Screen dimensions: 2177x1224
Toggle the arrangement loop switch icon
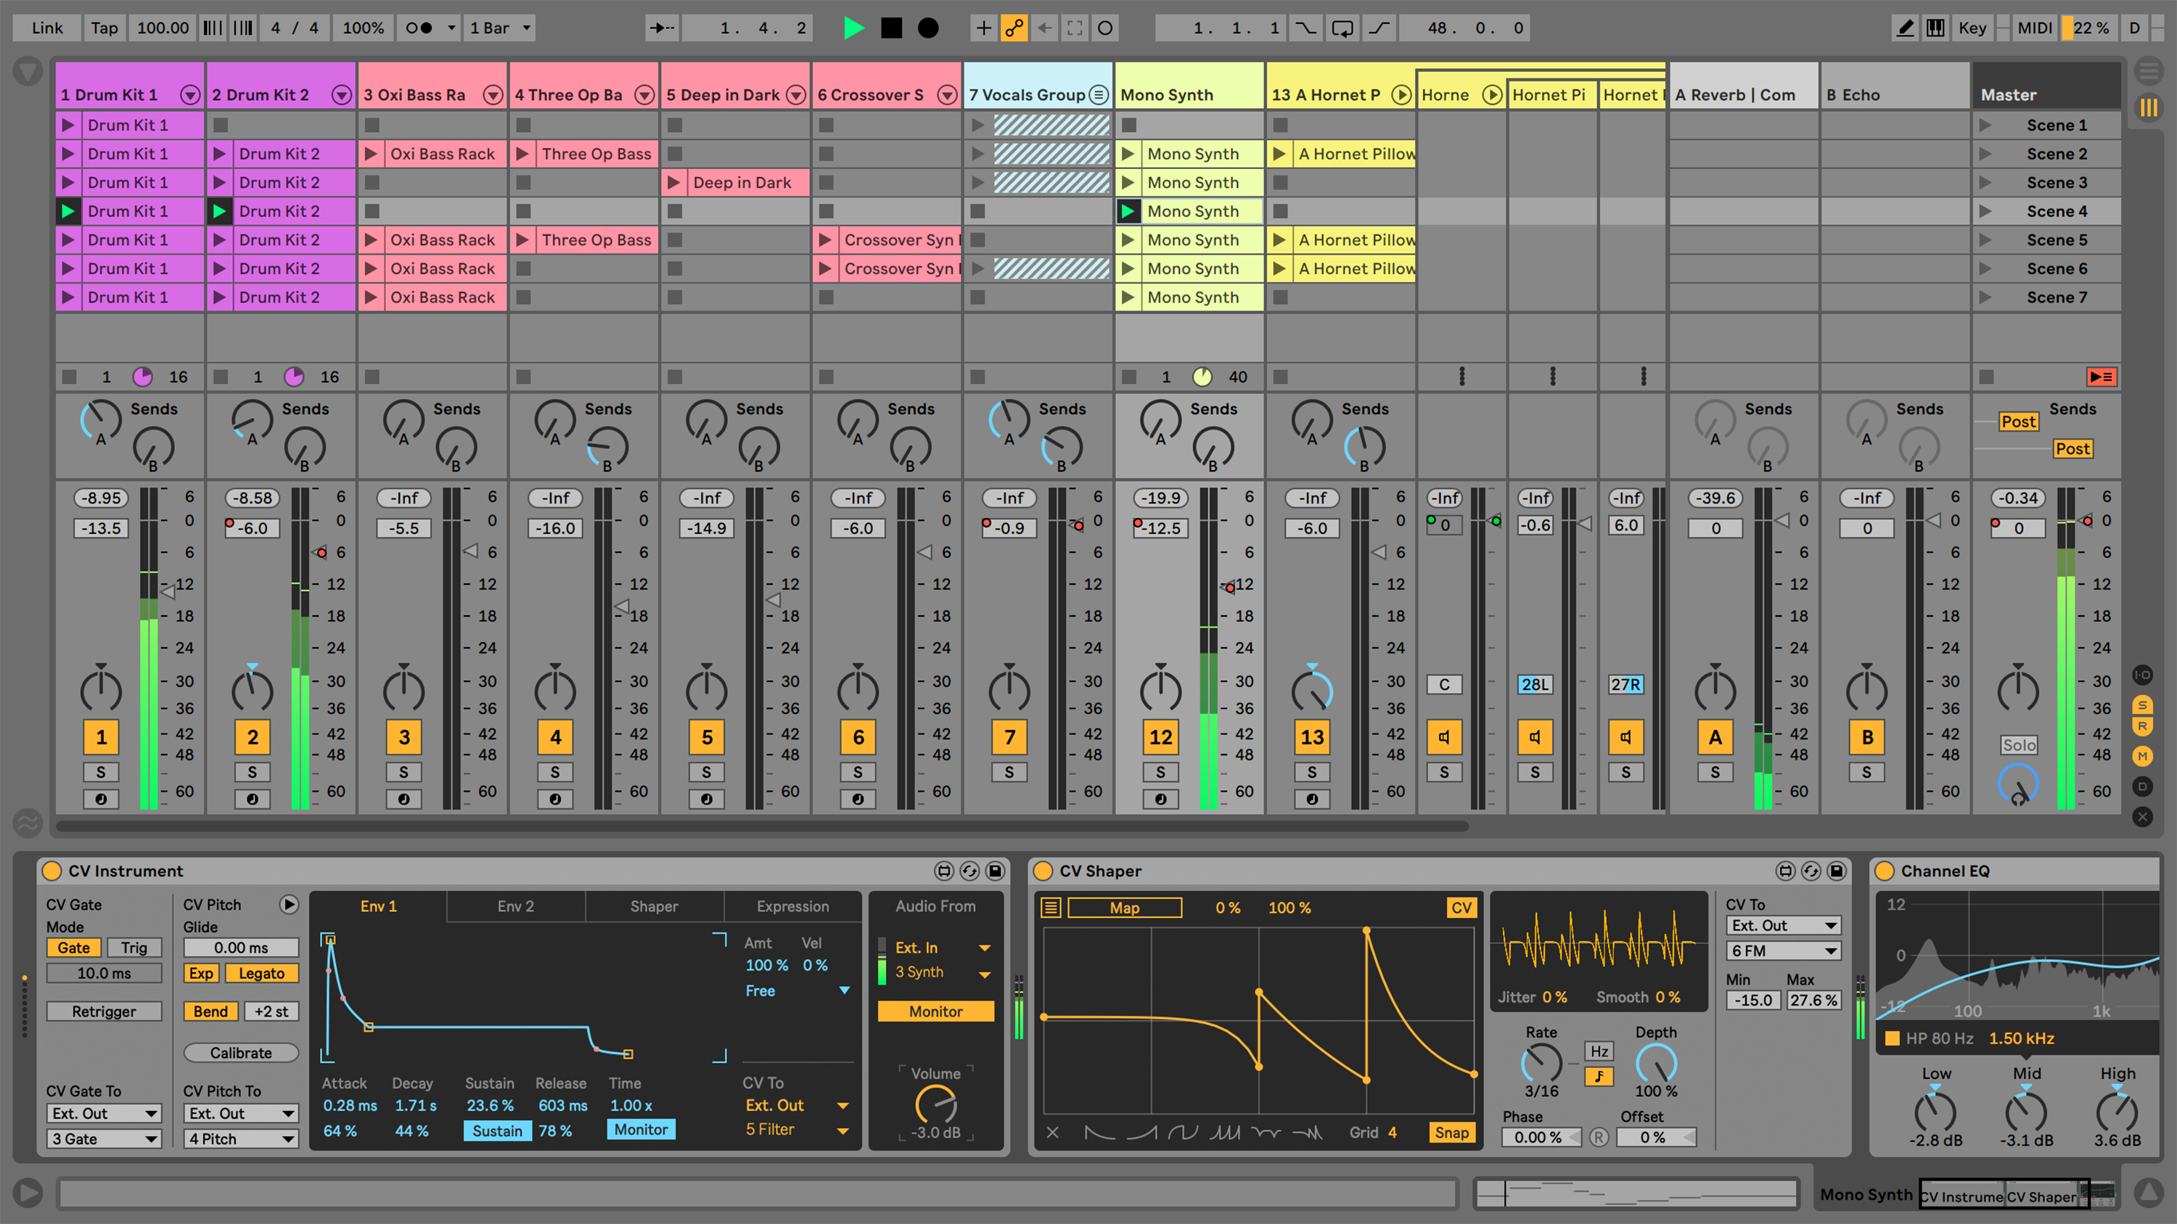point(1343,28)
